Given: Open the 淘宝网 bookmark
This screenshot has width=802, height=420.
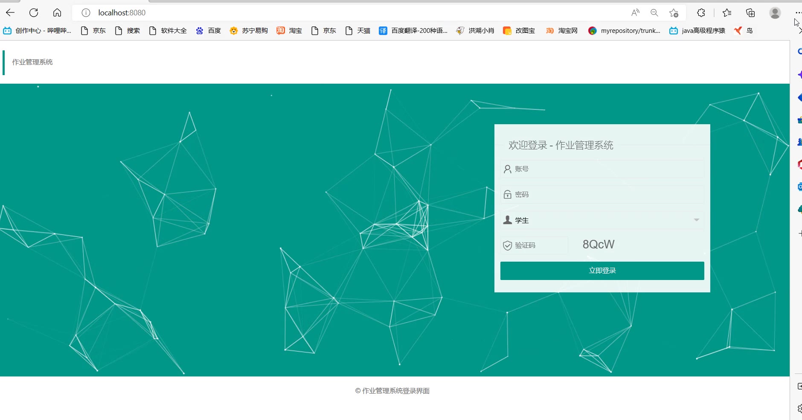Looking at the screenshot, I should point(562,31).
